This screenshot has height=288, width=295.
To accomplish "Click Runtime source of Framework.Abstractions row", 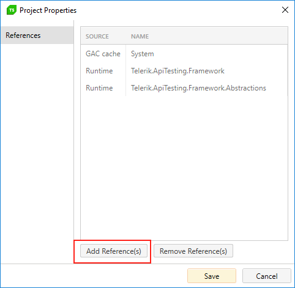I will click(x=99, y=88).
